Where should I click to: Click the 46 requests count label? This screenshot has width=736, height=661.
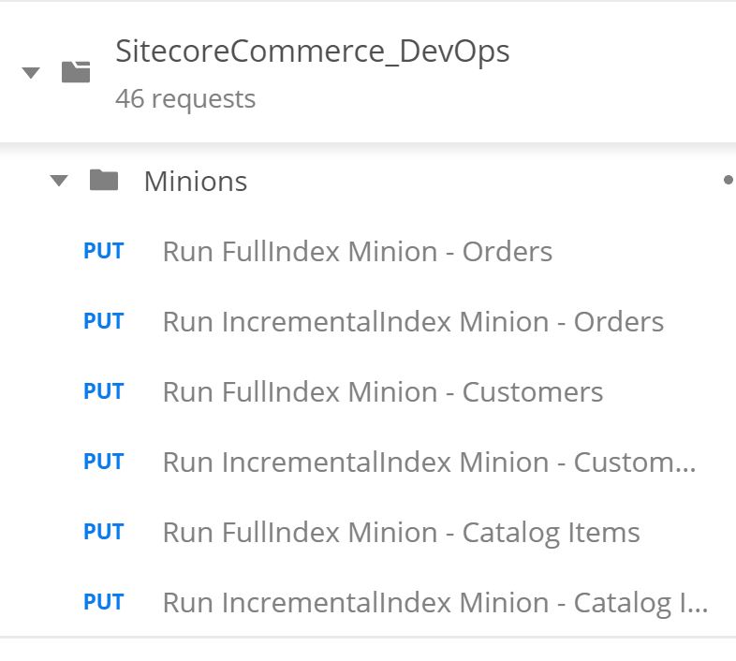pos(185,99)
